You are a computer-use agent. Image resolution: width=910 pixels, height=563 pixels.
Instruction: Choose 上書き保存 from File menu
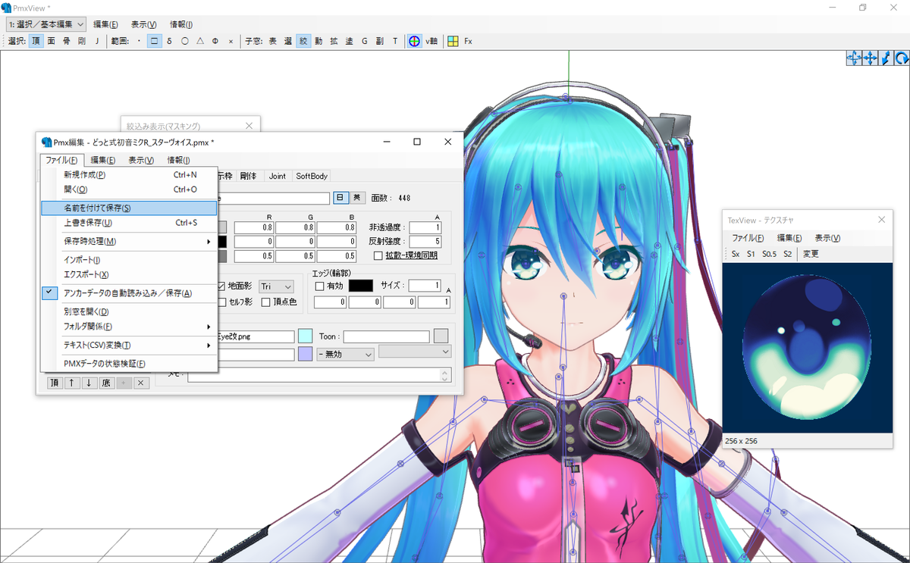(129, 223)
